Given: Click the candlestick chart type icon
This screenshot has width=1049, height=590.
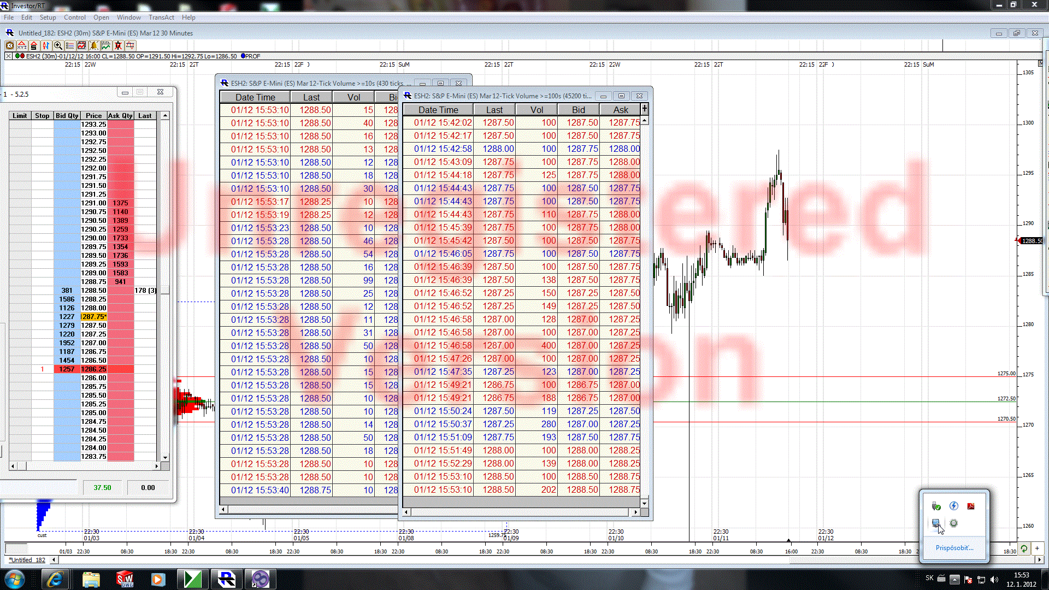Looking at the screenshot, I should tap(46, 46).
